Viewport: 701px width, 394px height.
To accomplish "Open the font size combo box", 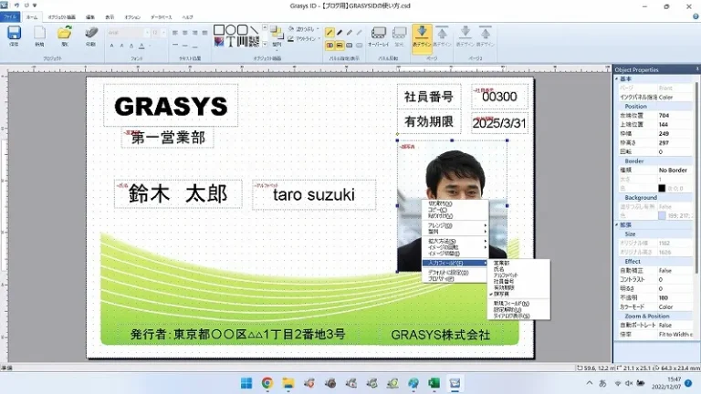I will (x=158, y=33).
